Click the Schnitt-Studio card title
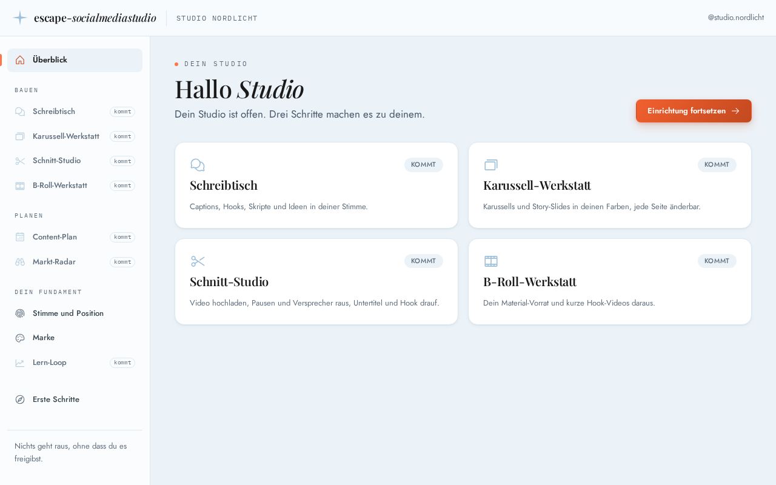 tap(229, 281)
